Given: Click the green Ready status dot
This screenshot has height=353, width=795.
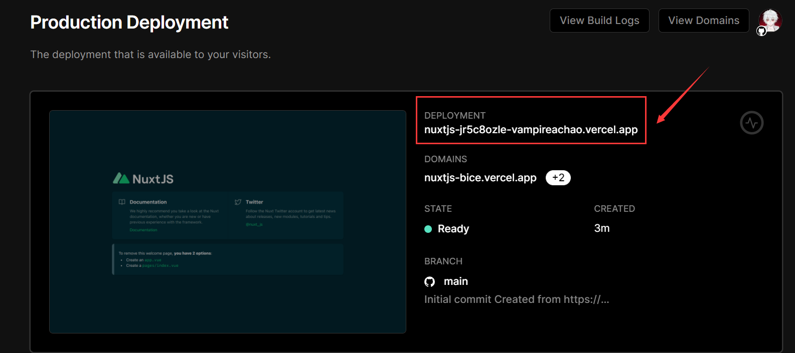Looking at the screenshot, I should (428, 229).
